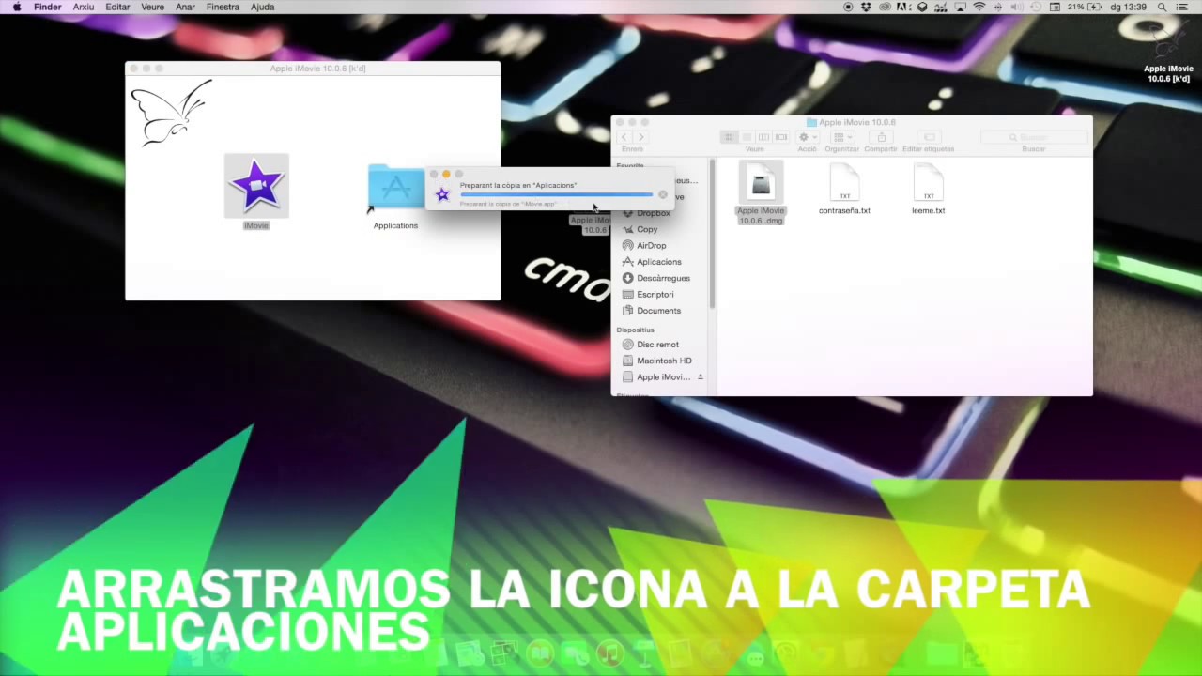Switch the Finder window to list view
Viewport: 1202px width, 676px height.
click(747, 137)
